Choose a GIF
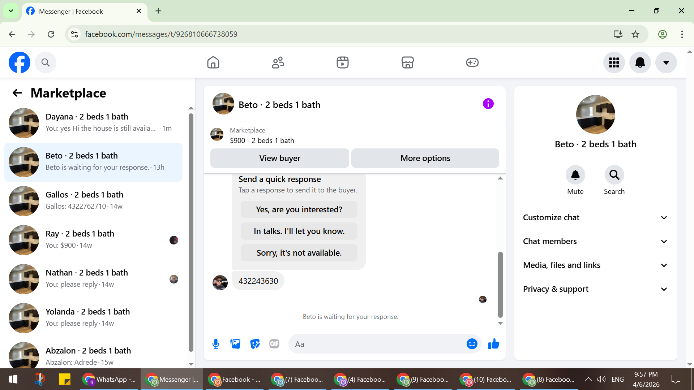The image size is (694, 390). click(x=274, y=344)
